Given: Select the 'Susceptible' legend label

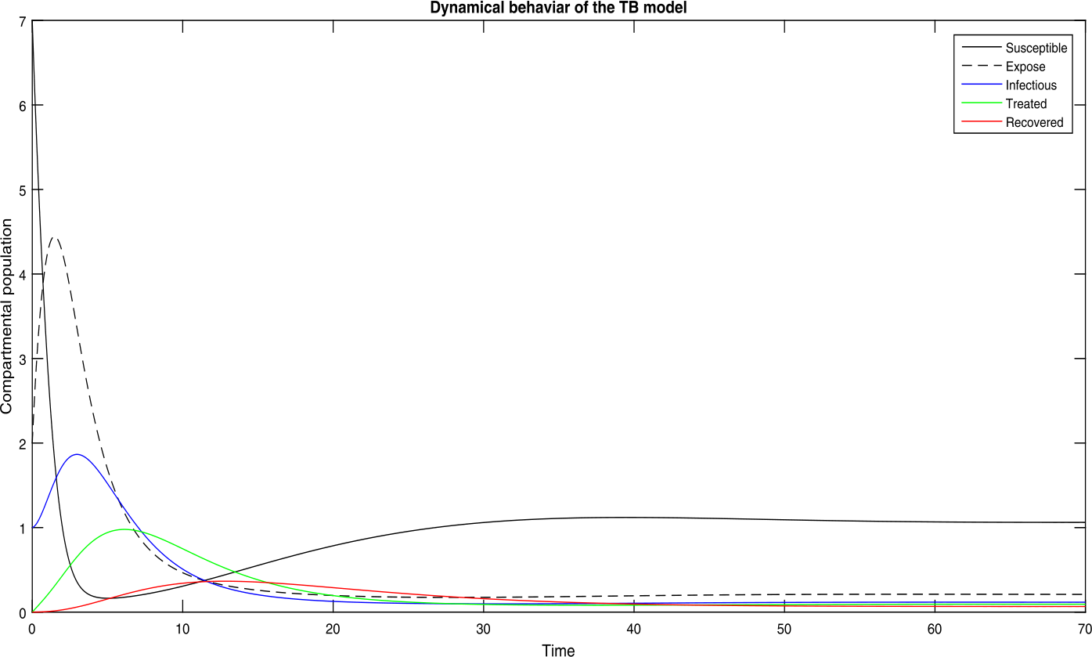Looking at the screenshot, I should pos(1036,49).
